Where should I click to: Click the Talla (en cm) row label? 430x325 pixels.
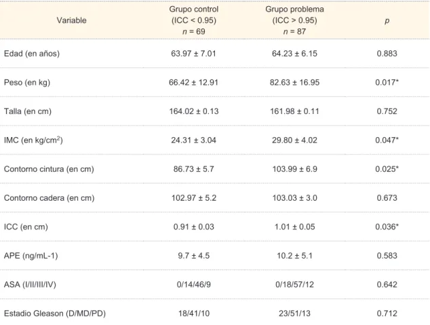28,111
